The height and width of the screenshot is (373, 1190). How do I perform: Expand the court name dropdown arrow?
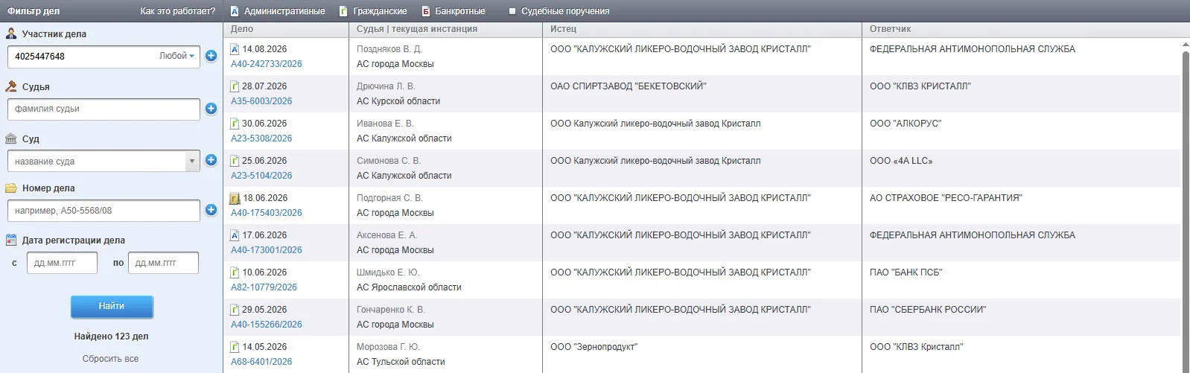click(192, 161)
